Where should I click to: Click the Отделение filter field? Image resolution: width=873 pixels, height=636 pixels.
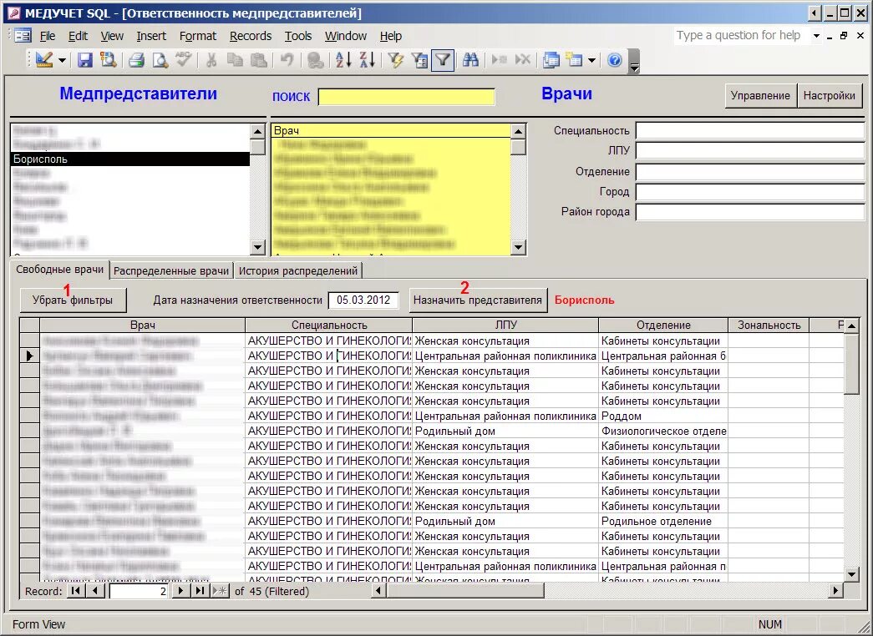point(750,171)
